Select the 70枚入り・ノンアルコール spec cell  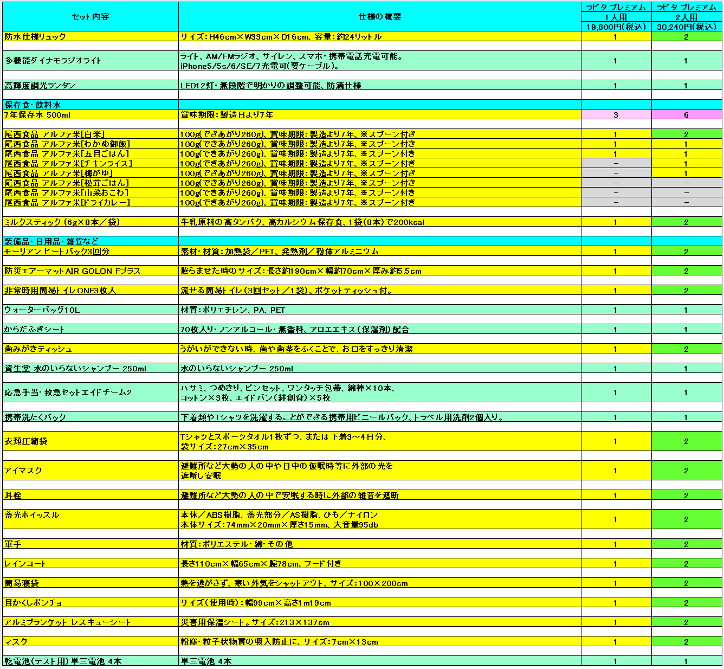[x=380, y=330]
